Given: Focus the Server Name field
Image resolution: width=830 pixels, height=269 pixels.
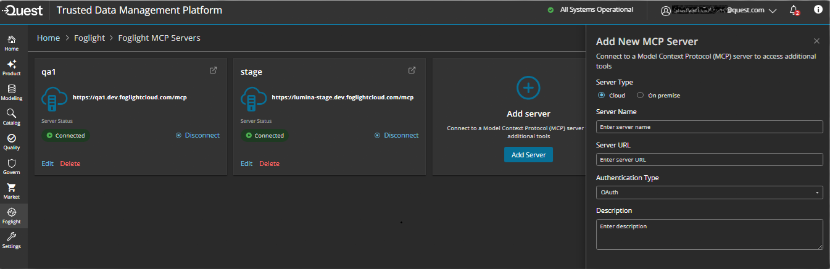Looking at the screenshot, I should (710, 126).
